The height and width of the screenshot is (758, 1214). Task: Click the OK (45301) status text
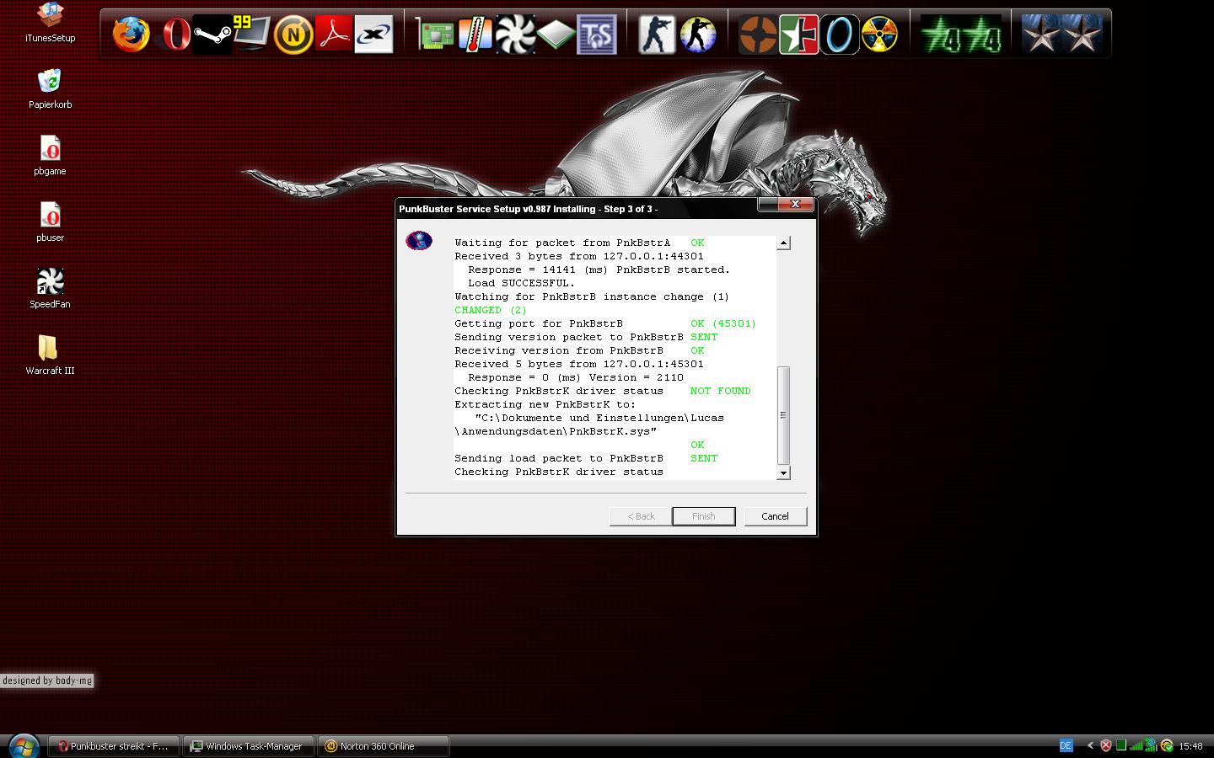pyautogui.click(x=723, y=323)
